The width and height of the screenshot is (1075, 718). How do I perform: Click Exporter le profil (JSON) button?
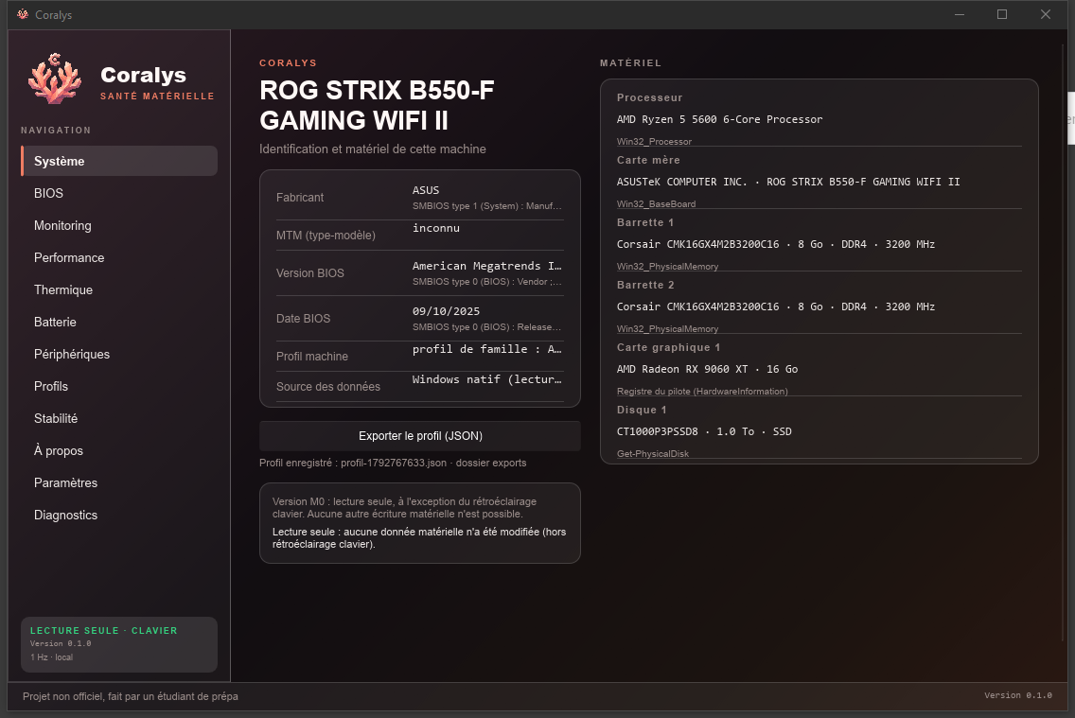(419, 436)
